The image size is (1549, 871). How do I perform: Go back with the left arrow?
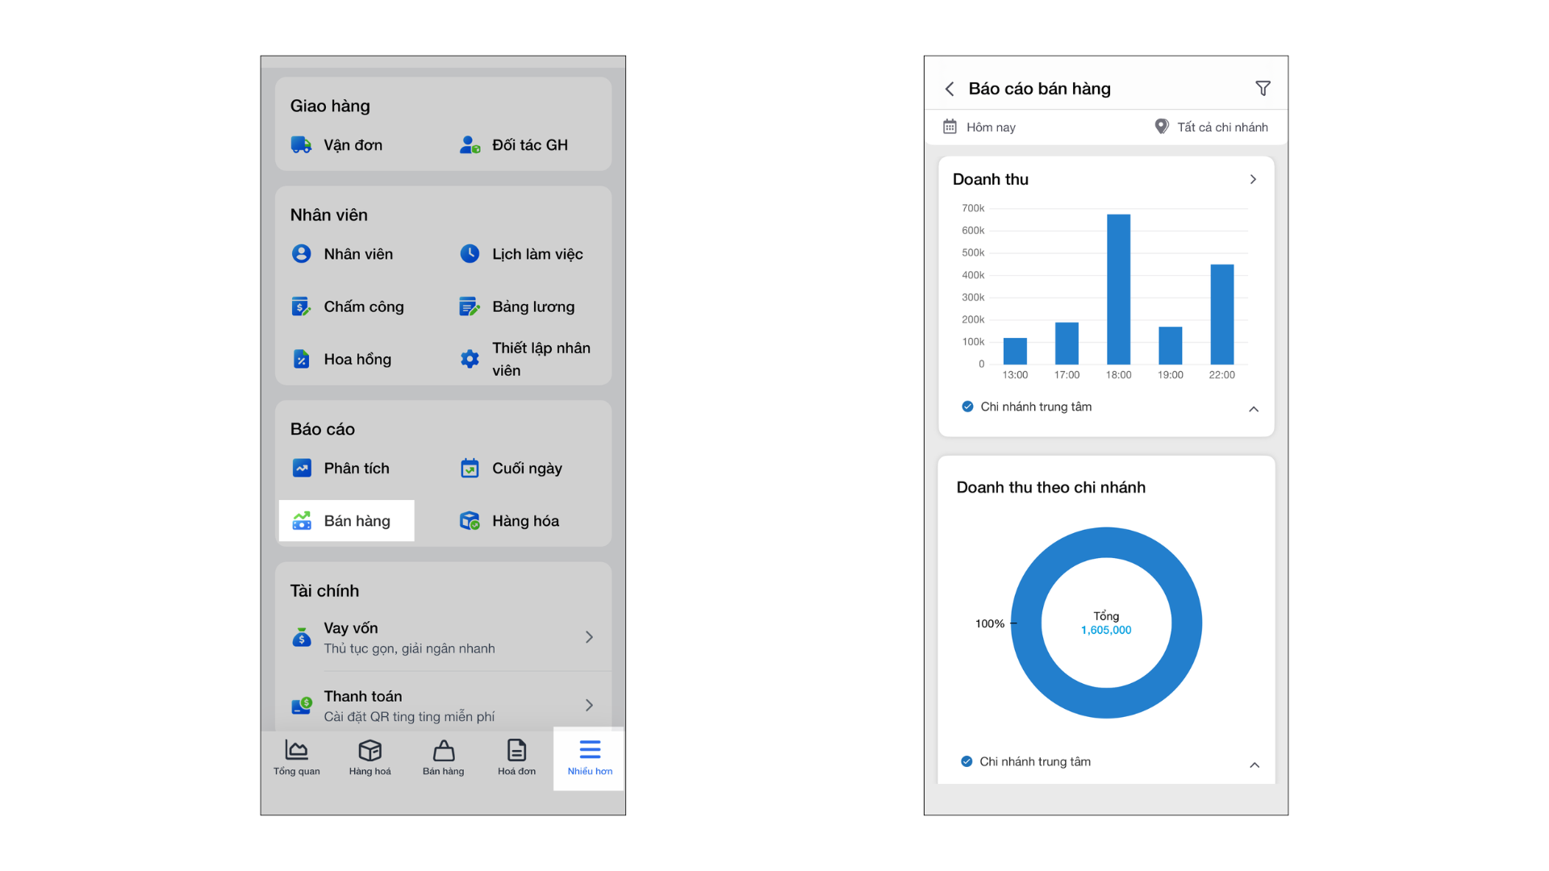(950, 89)
